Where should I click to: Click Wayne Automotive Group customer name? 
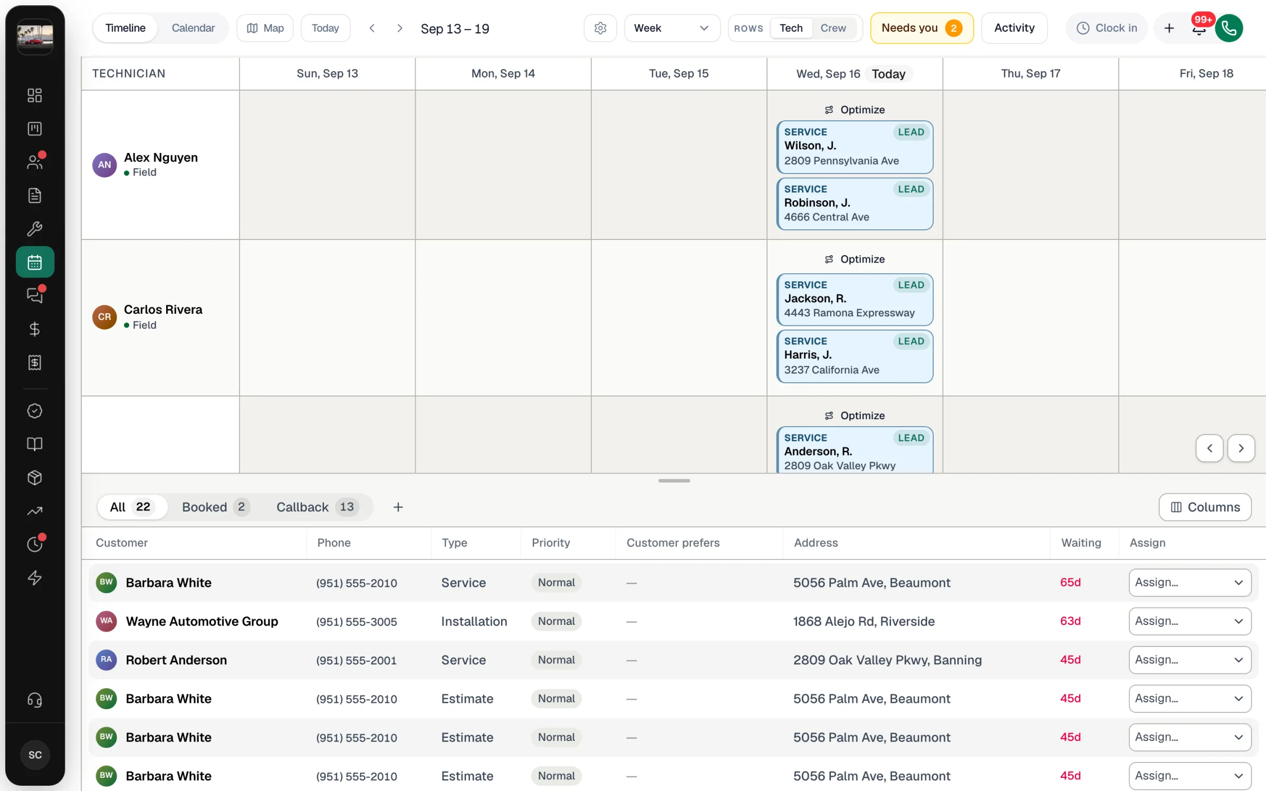(202, 621)
